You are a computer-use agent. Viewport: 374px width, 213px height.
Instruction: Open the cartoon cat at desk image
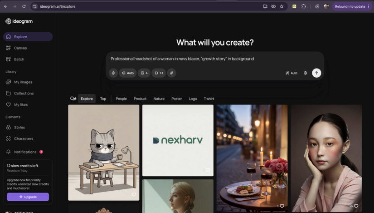(x=103, y=153)
